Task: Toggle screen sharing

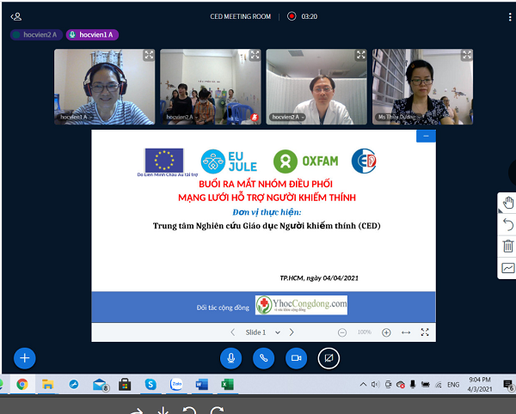Action: click(329, 358)
